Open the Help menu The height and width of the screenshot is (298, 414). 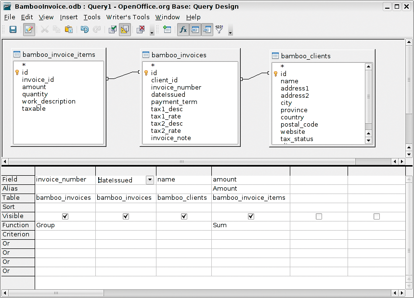coord(193,17)
